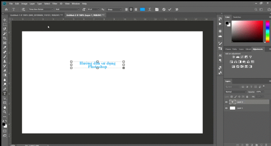
Task: Select the Path Selection tool
Action: pyautogui.click(x=5, y=98)
